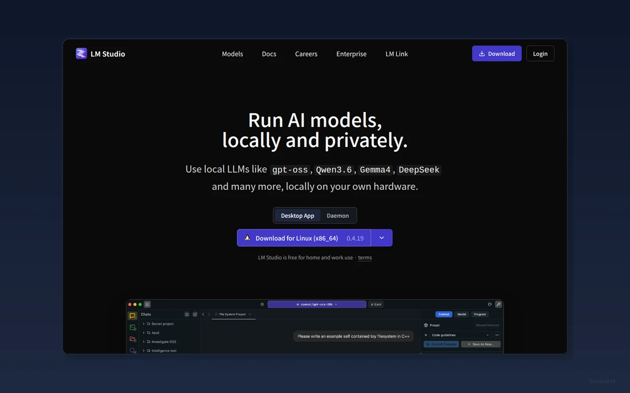The height and width of the screenshot is (393, 630).
Task: Click the LM Studio logo icon
Action: click(x=81, y=54)
